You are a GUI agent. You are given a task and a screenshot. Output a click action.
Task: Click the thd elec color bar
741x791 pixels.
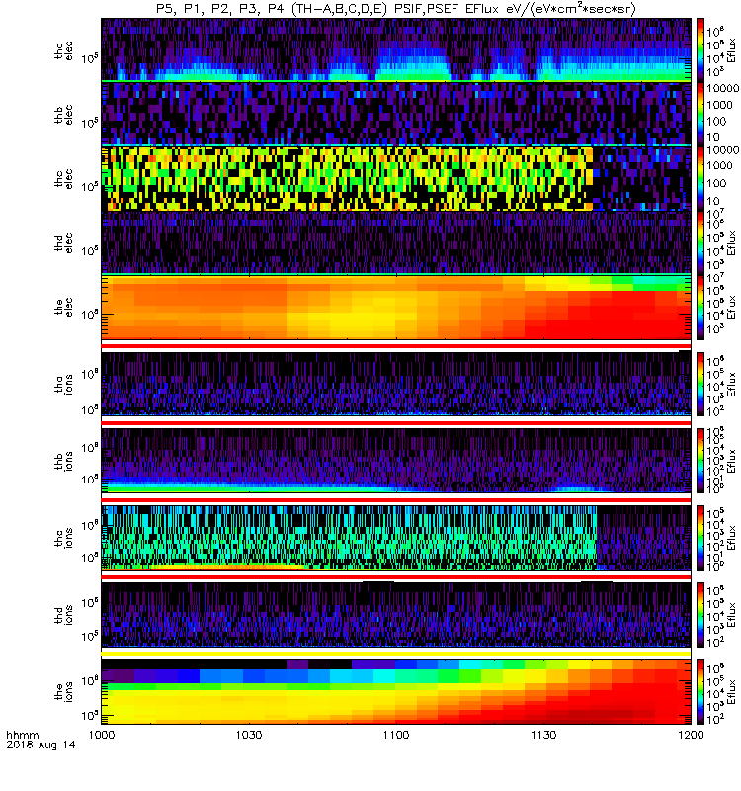tap(700, 242)
